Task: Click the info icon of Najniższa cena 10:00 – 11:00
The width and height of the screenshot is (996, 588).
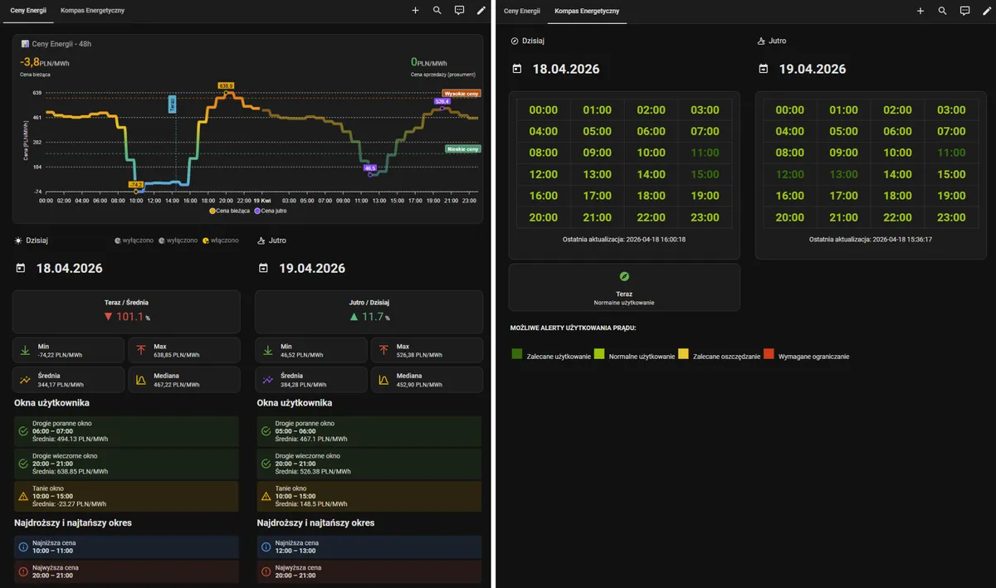Action: [22, 547]
